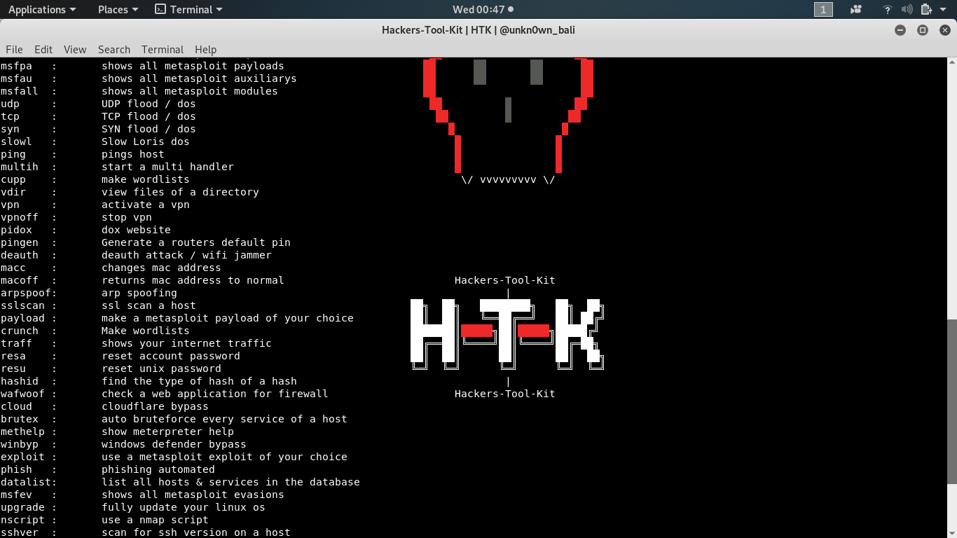Image resolution: width=957 pixels, height=538 pixels.
Task: Open the system menu arrow
Action: tap(944, 9)
